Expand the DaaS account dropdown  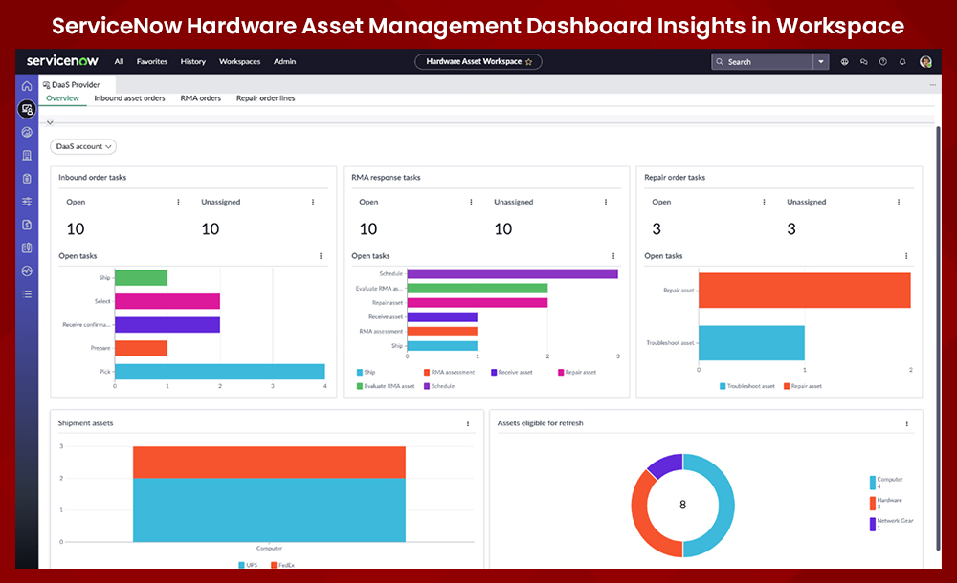coord(82,146)
